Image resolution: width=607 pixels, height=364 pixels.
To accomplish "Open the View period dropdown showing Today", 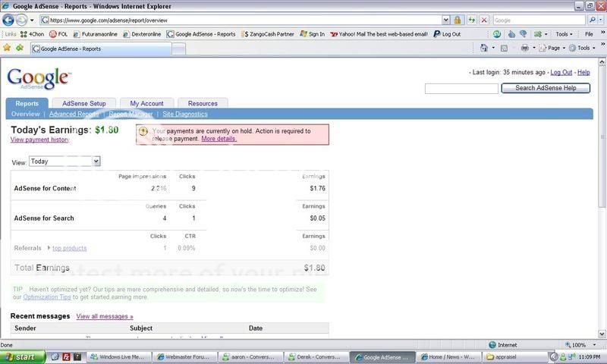I will 64,162.
